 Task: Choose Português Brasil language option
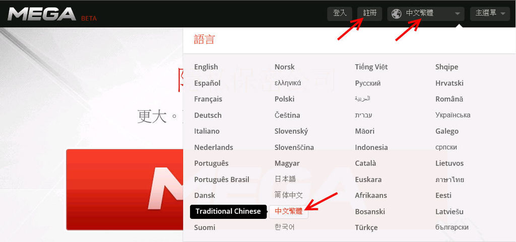pyautogui.click(x=222, y=180)
